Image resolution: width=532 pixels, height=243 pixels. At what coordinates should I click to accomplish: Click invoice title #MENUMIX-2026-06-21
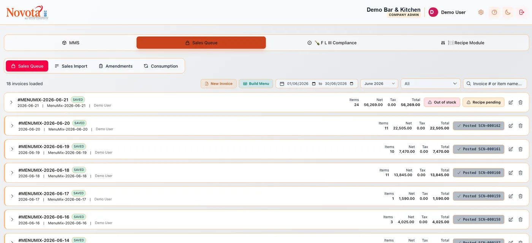(x=43, y=100)
